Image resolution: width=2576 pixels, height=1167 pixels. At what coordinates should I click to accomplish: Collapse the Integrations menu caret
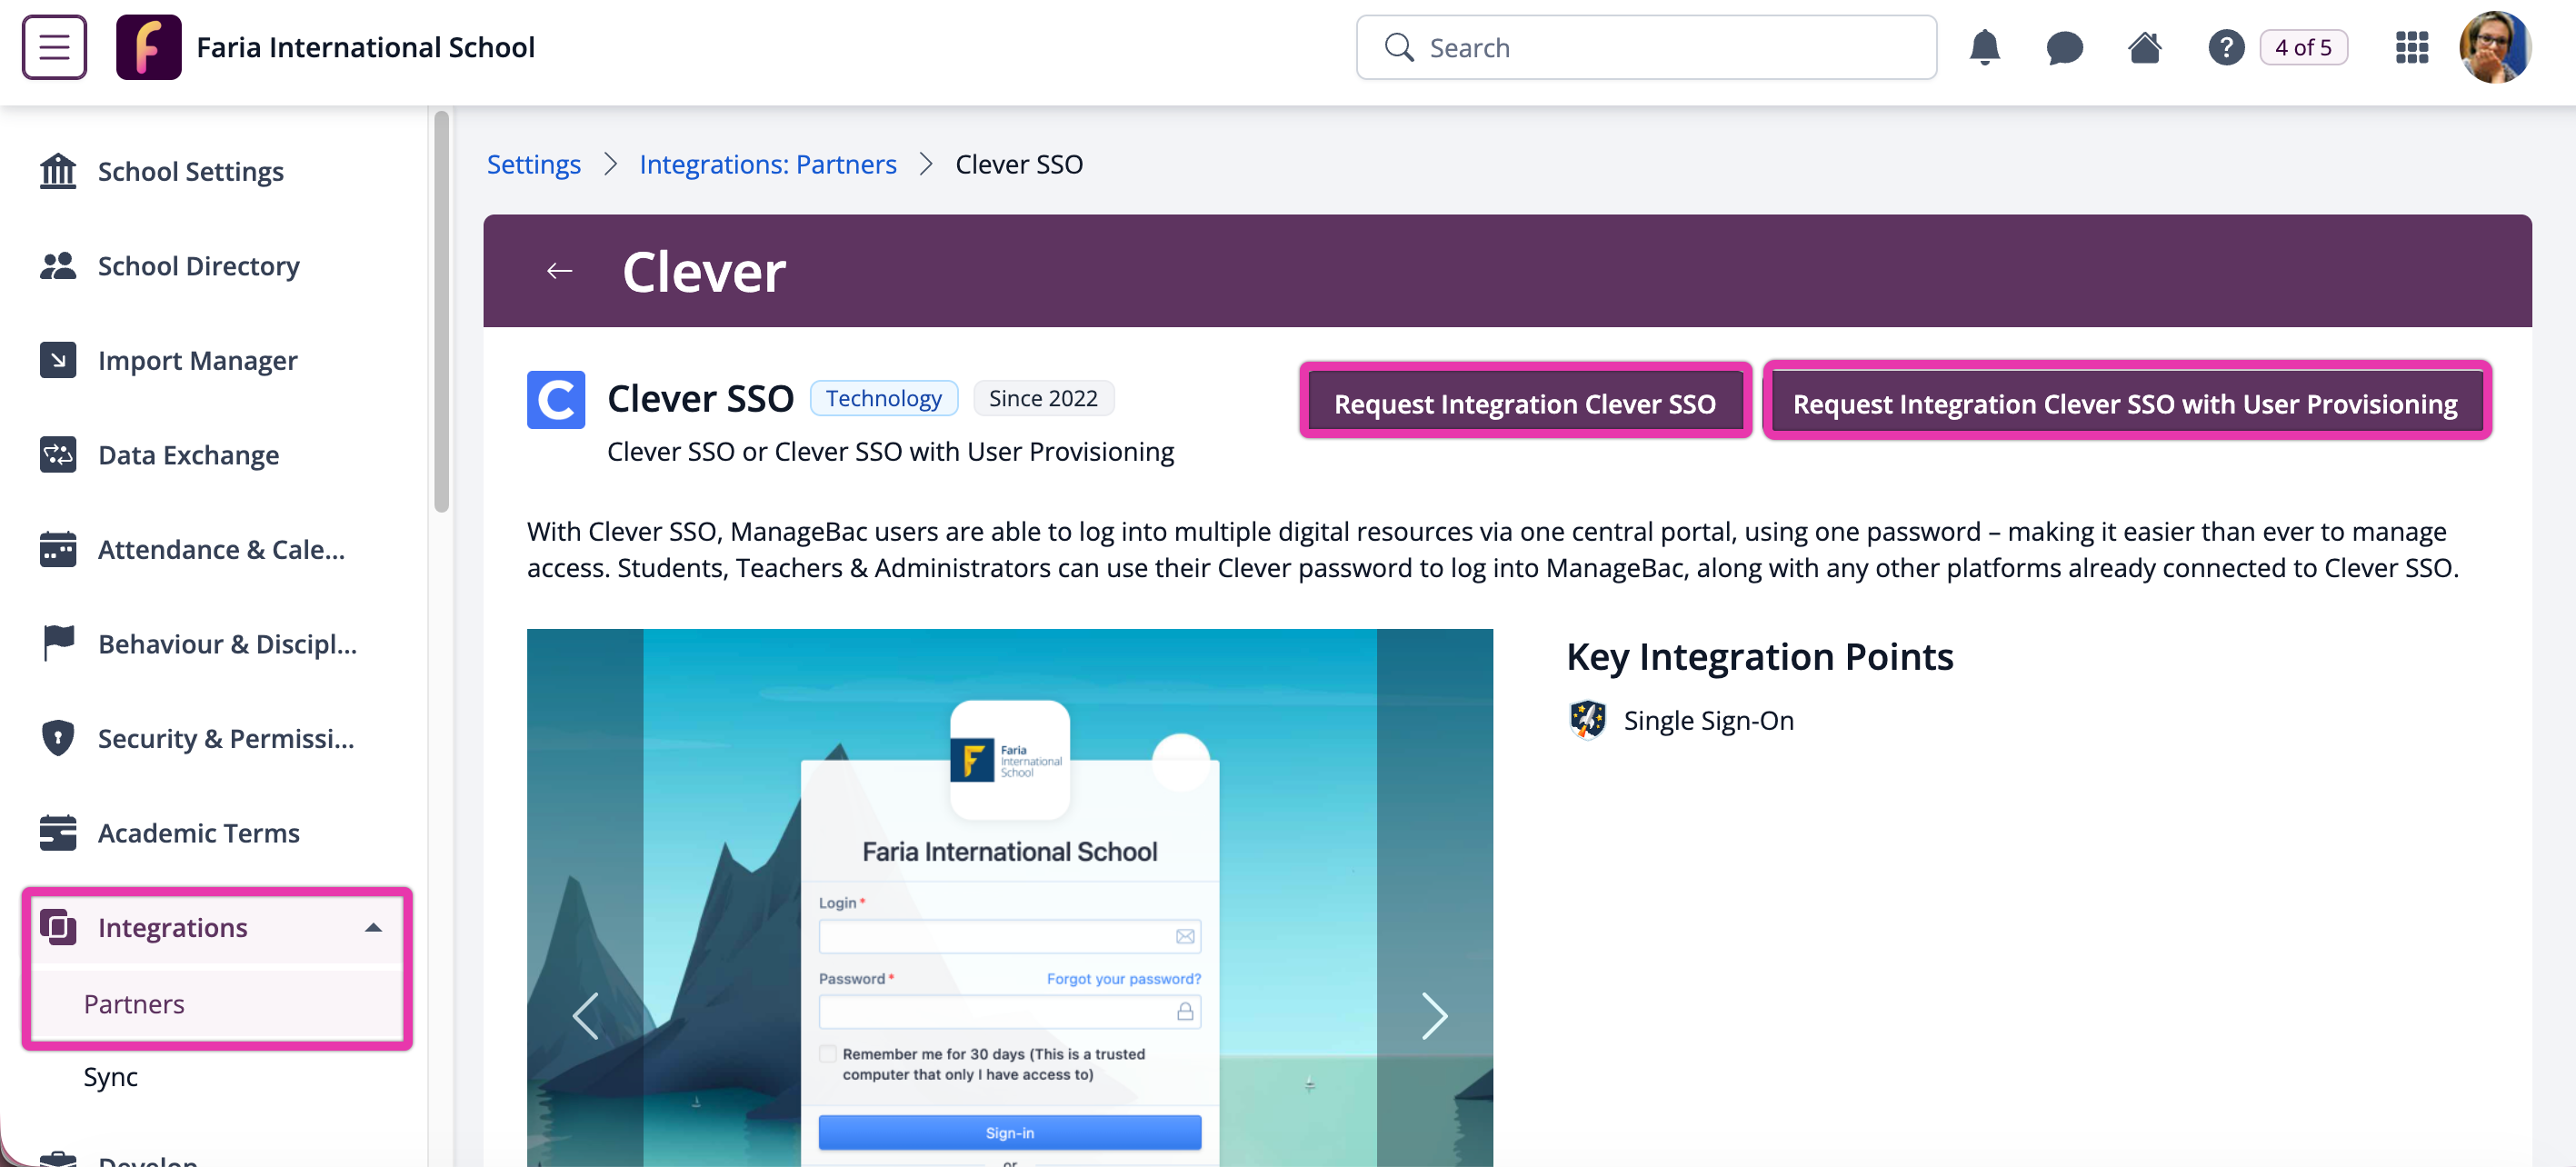pyautogui.click(x=373, y=928)
